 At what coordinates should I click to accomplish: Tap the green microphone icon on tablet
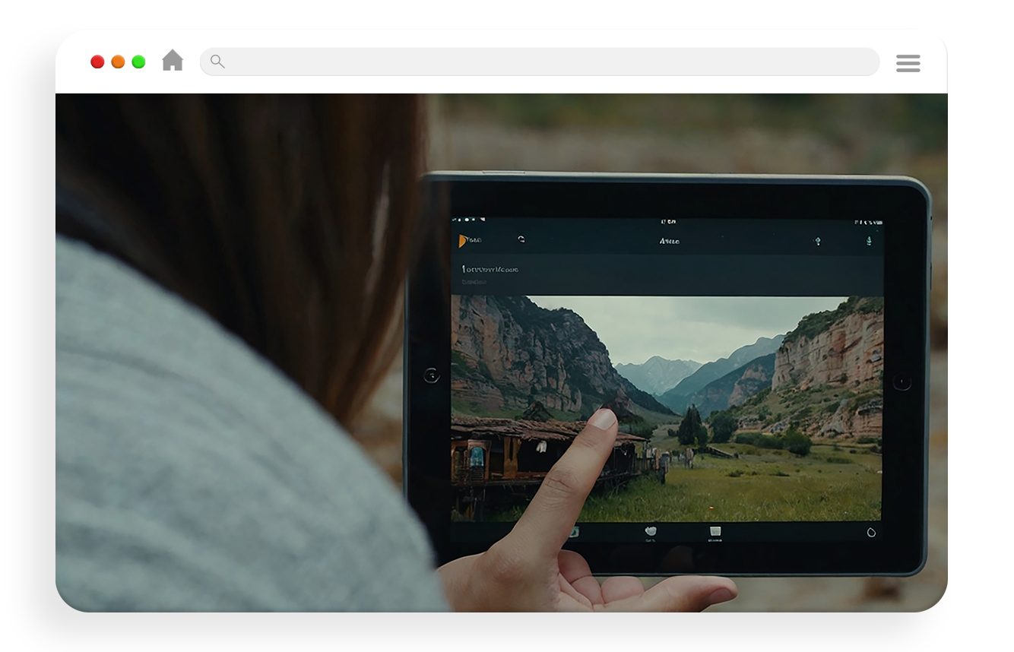point(869,242)
